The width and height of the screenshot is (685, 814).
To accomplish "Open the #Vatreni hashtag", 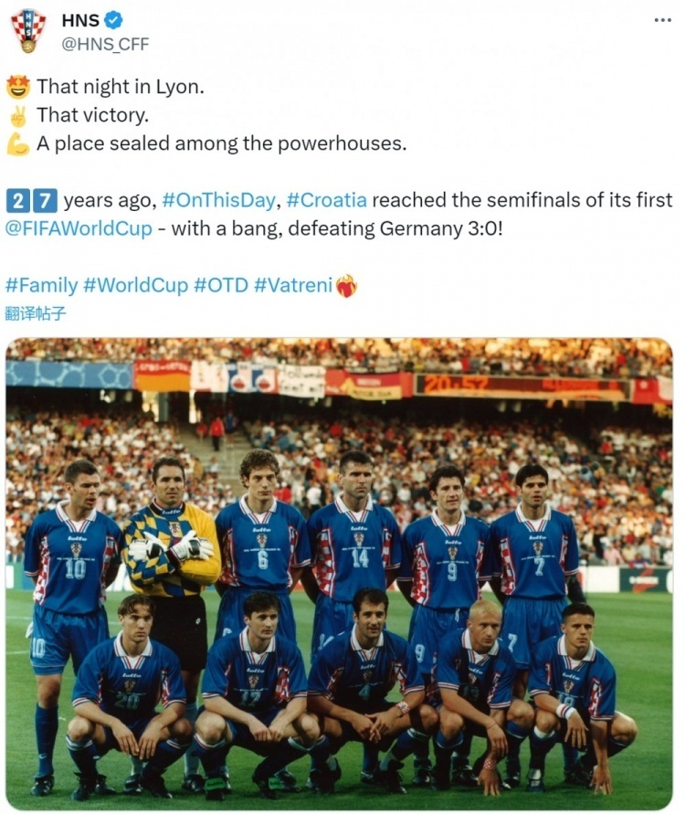I will 293,285.
